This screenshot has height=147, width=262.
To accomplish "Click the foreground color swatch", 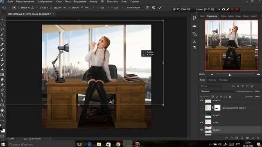I will (1, 129).
